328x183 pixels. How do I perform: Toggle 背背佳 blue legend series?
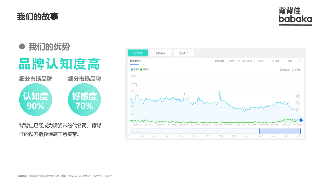click(135, 69)
